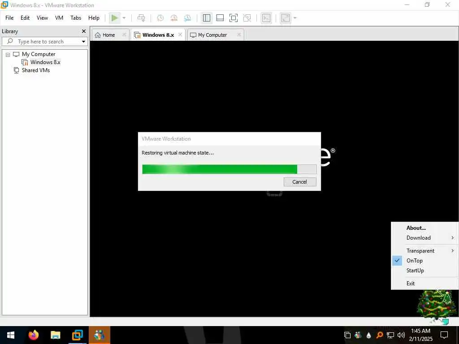Toggle the library sidebar view icon
This screenshot has width=459, height=344.
pyautogui.click(x=206, y=18)
